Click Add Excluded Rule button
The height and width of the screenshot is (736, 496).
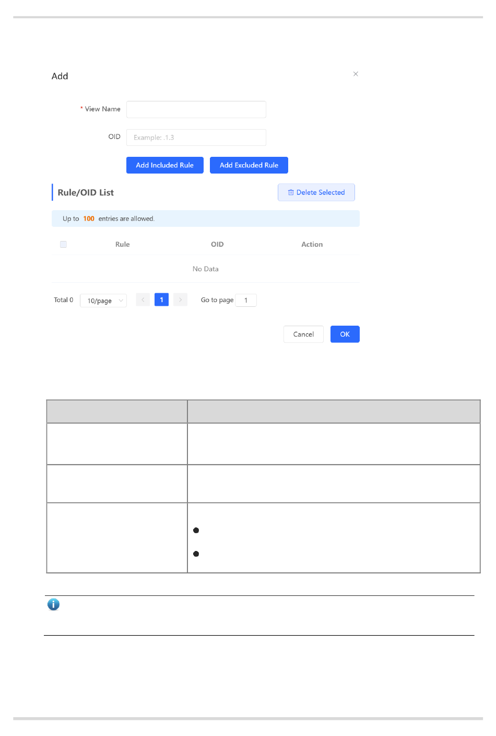pos(249,165)
